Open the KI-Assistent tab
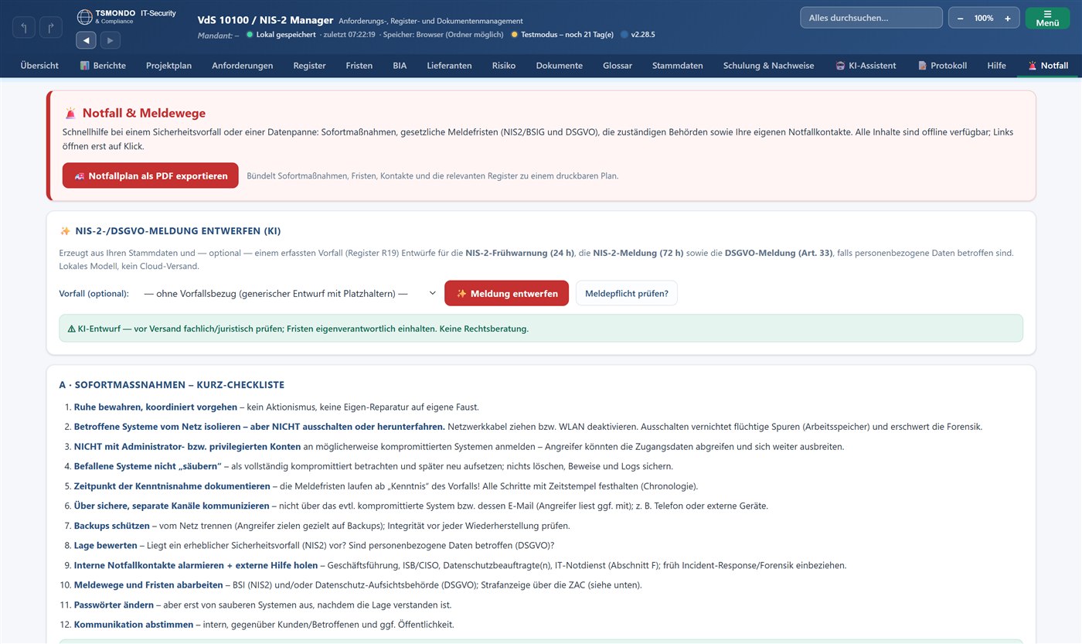This screenshot has height=644, width=1082. click(866, 66)
